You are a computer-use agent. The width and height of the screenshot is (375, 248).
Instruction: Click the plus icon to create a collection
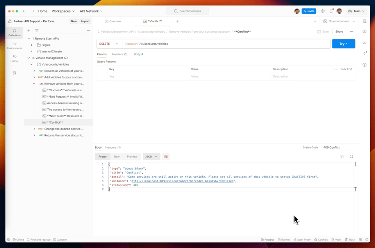pos(29,30)
